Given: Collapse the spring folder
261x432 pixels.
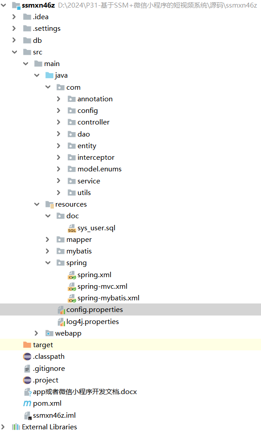Looking at the screenshot, I should tap(48, 263).
